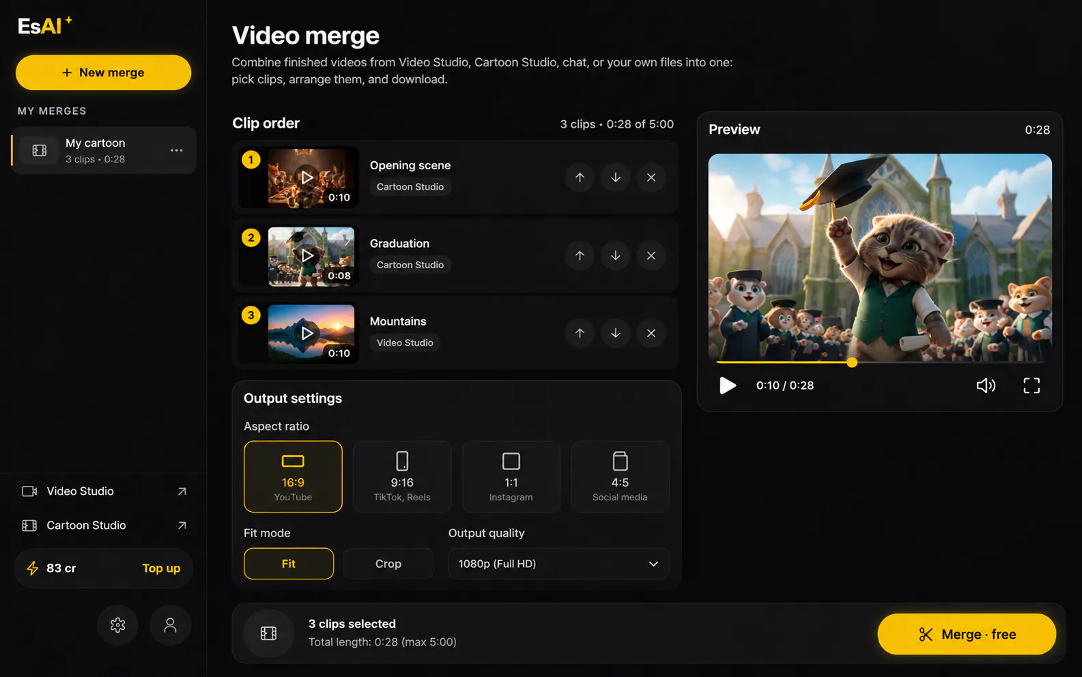Click the preview video image
The width and height of the screenshot is (1082, 677).
(880, 257)
